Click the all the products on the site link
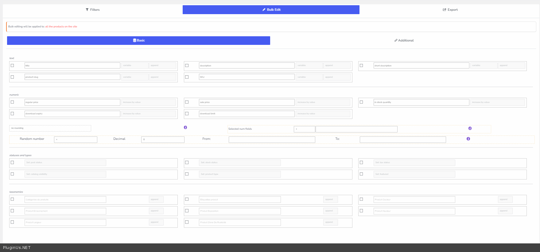Image resolution: width=540 pixels, height=252 pixels. [x=61, y=27]
